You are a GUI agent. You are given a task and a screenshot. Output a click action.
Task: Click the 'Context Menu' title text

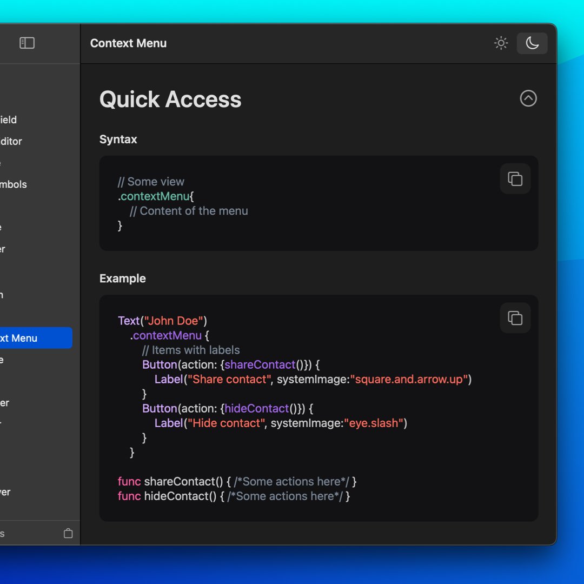[128, 43]
